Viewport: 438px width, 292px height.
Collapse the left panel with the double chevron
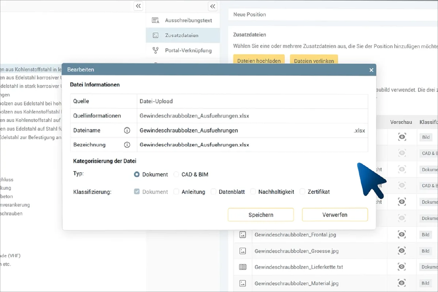pos(138,6)
